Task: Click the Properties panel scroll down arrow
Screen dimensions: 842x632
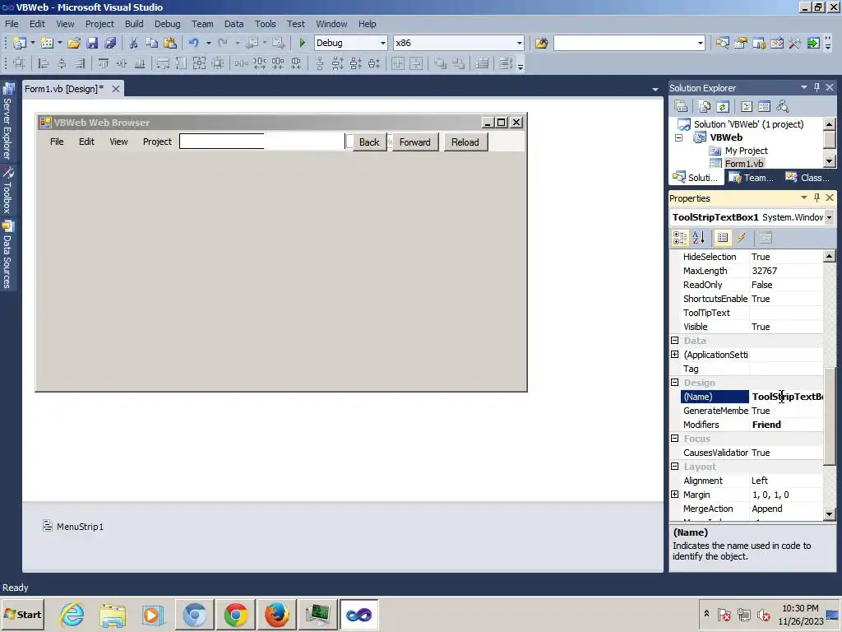Action: 829,514
